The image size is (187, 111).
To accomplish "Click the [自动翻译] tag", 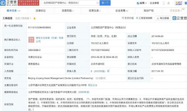I will click(x=100, y=78).
